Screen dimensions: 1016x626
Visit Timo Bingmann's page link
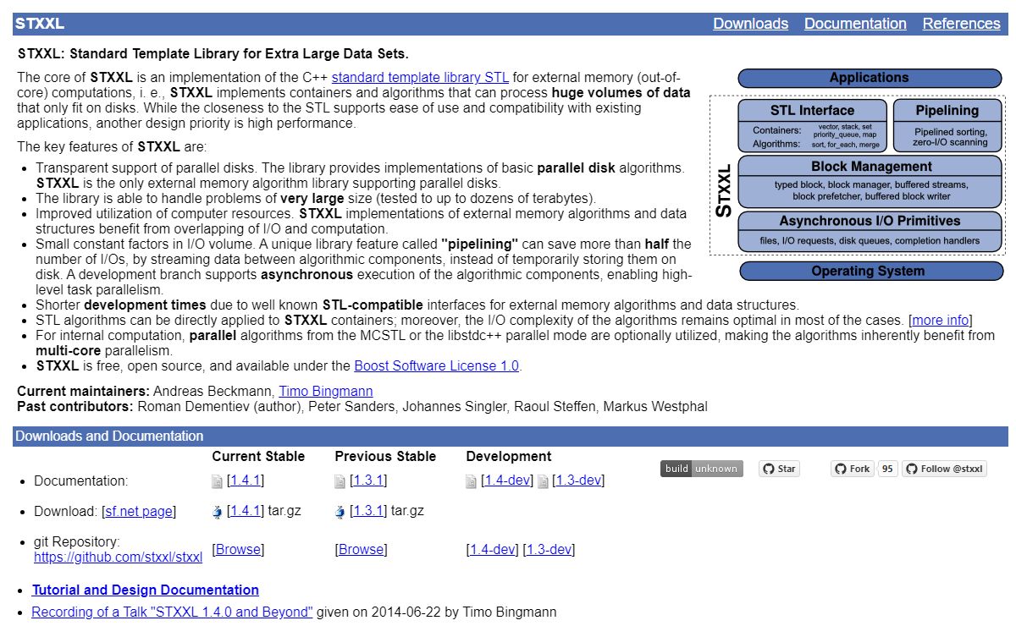pos(326,392)
